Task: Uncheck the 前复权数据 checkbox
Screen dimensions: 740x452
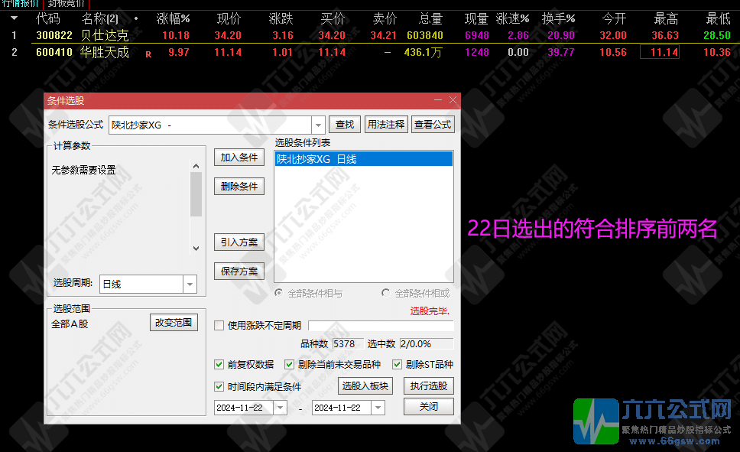Action: [219, 364]
